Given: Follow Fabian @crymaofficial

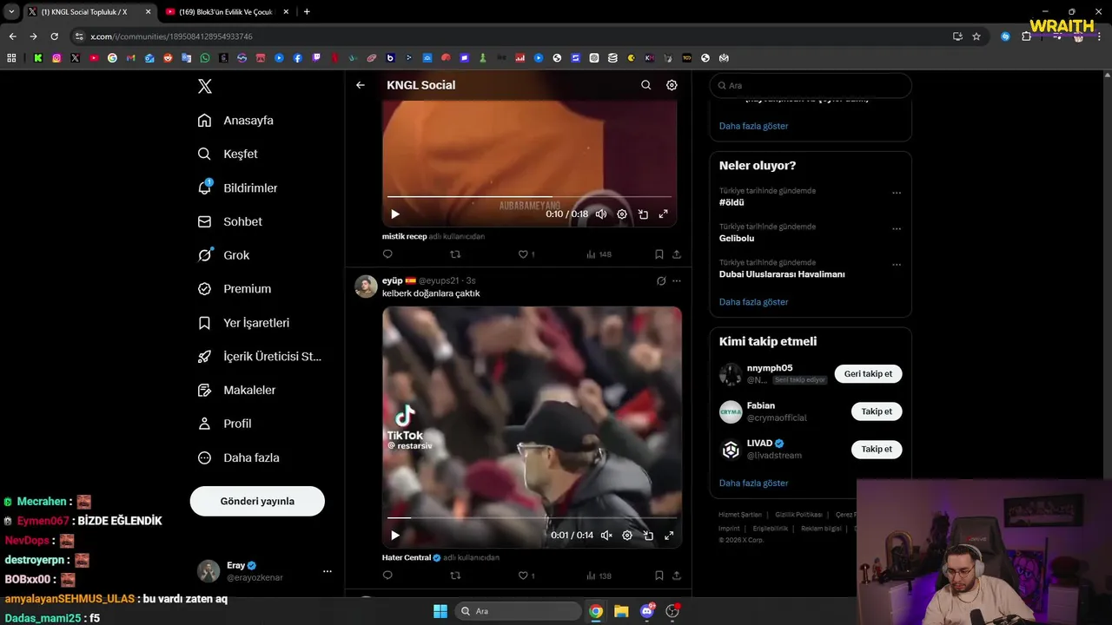Looking at the screenshot, I should [x=877, y=411].
